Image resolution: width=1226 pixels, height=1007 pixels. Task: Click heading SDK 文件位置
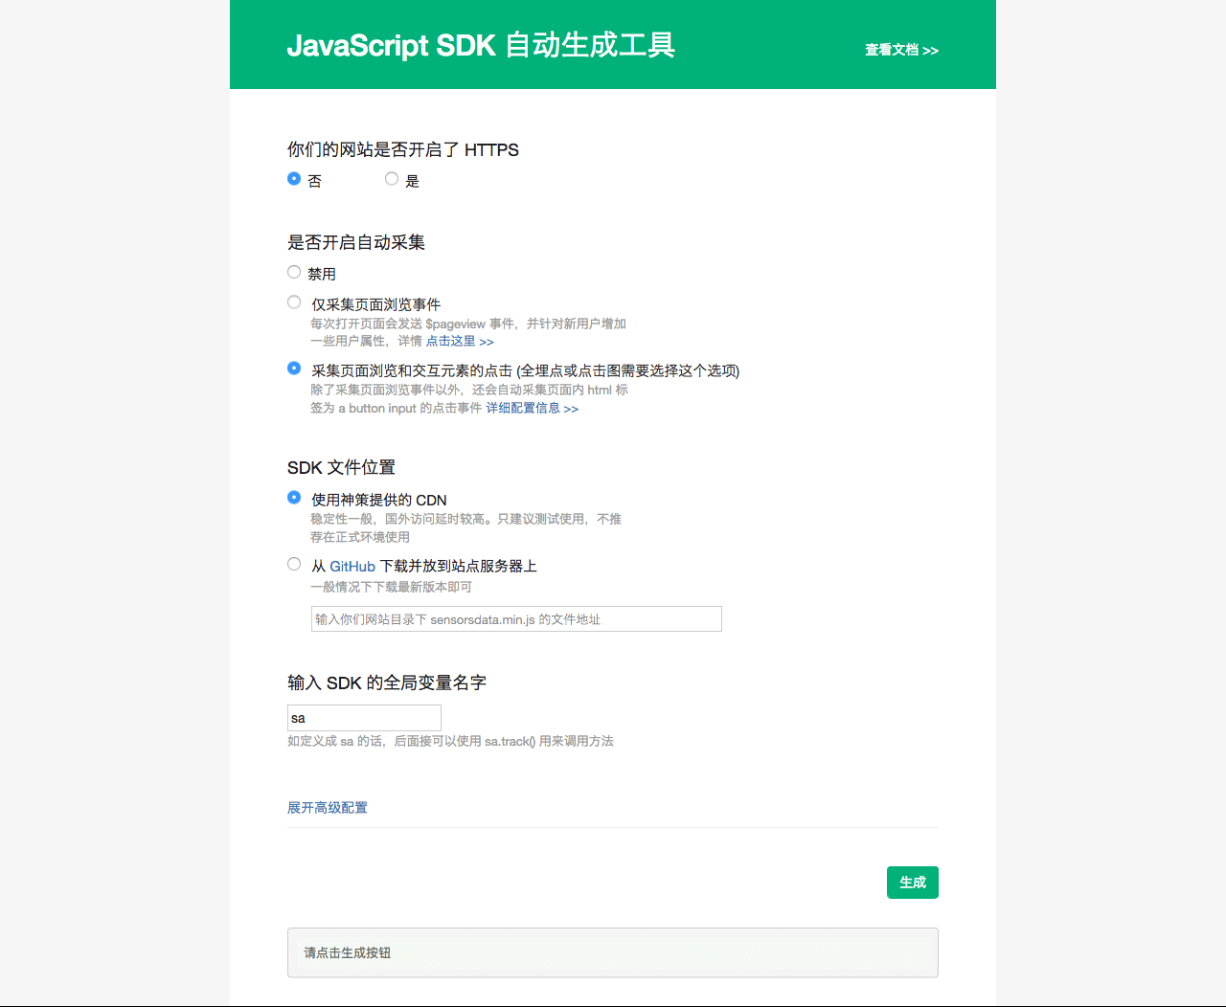(x=341, y=467)
